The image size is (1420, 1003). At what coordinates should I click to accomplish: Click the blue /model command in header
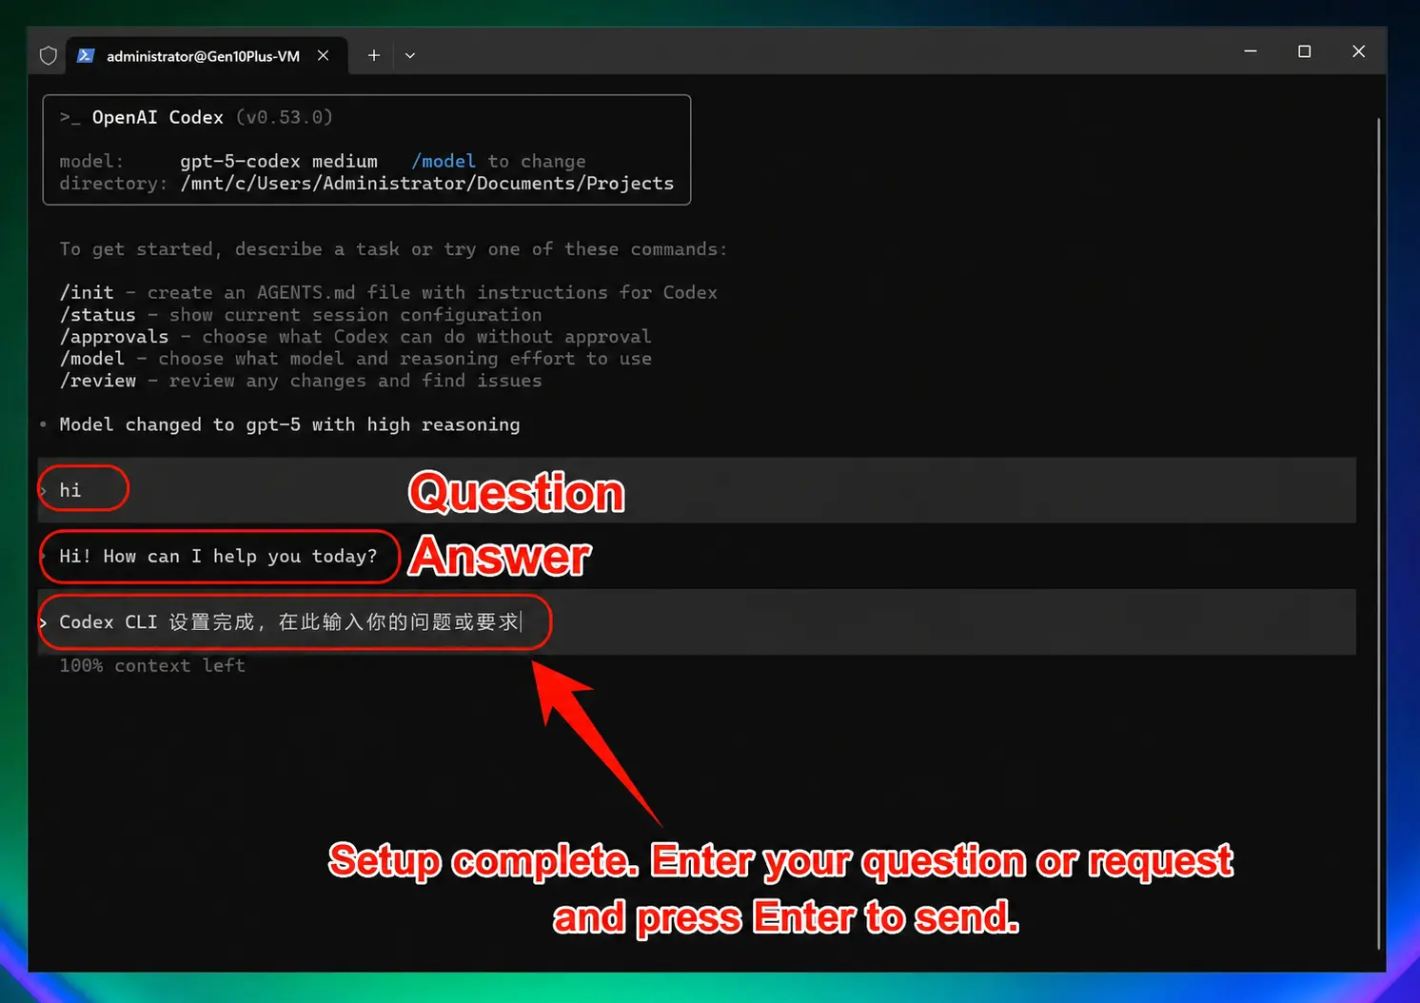point(444,161)
